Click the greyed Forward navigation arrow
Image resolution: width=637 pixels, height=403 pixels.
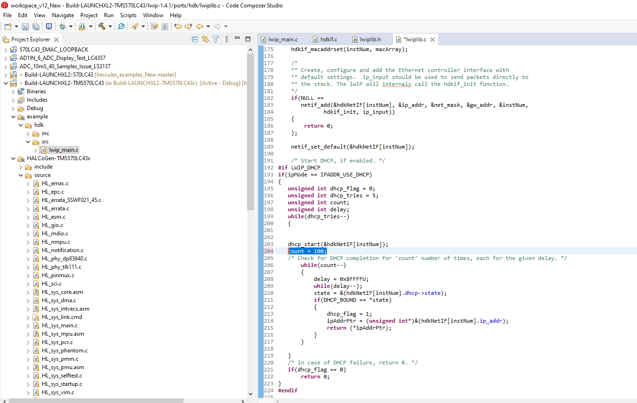217,26
